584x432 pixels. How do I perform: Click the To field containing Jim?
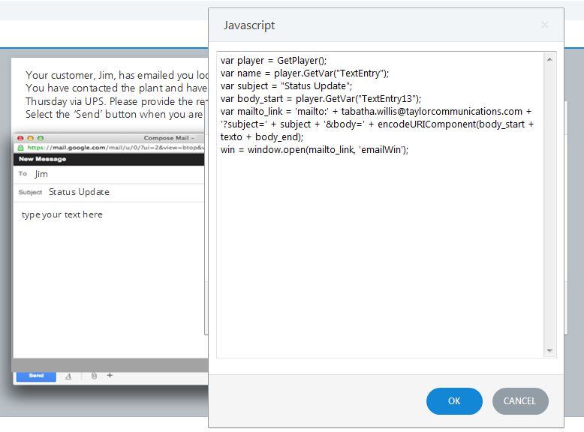pyautogui.click(x=113, y=174)
